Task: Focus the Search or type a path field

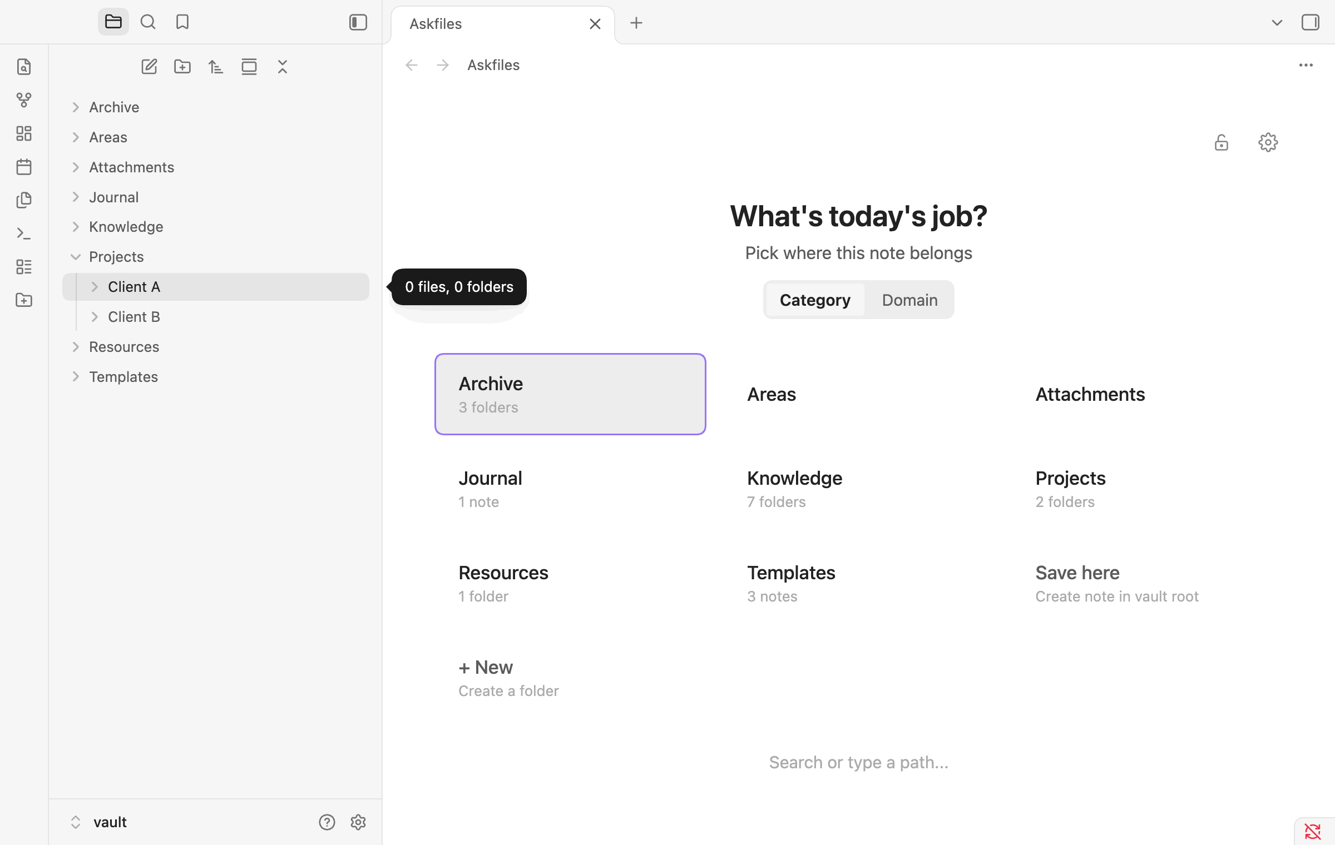Action: [x=859, y=762]
